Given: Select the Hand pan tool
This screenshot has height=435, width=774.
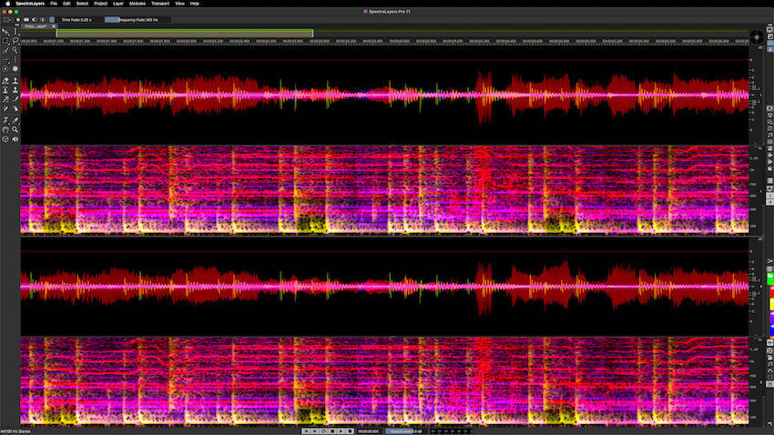Looking at the screenshot, I should coord(5,129).
